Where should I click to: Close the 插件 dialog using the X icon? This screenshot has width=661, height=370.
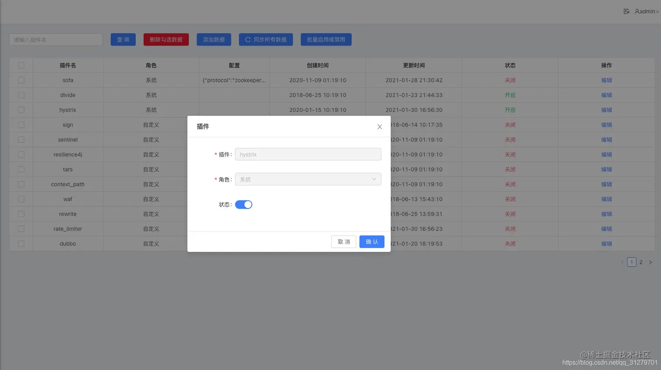pos(379,126)
